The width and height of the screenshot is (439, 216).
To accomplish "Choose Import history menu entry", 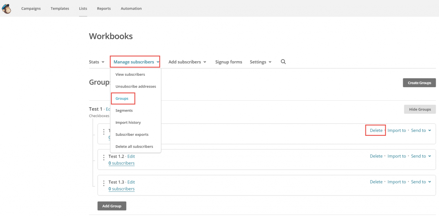I will (128, 123).
